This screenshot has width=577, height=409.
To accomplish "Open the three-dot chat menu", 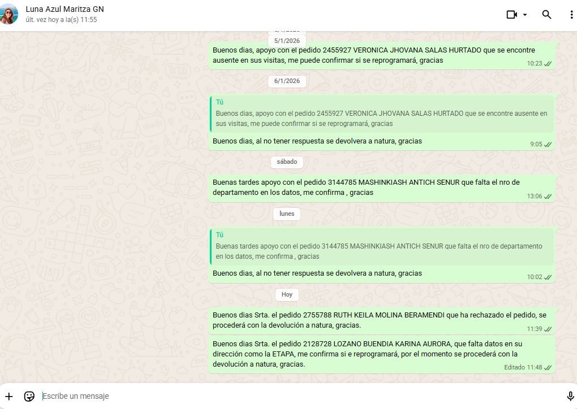I will pyautogui.click(x=571, y=15).
